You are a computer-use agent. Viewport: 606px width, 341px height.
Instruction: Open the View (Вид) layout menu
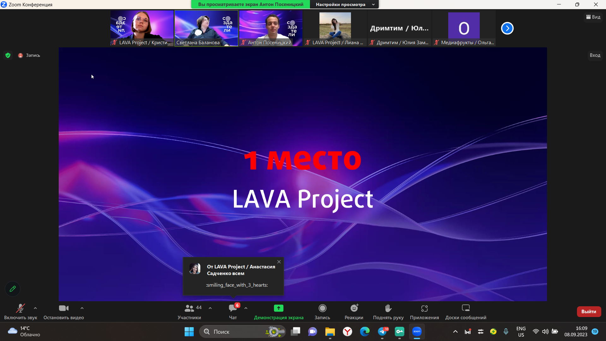click(x=593, y=17)
